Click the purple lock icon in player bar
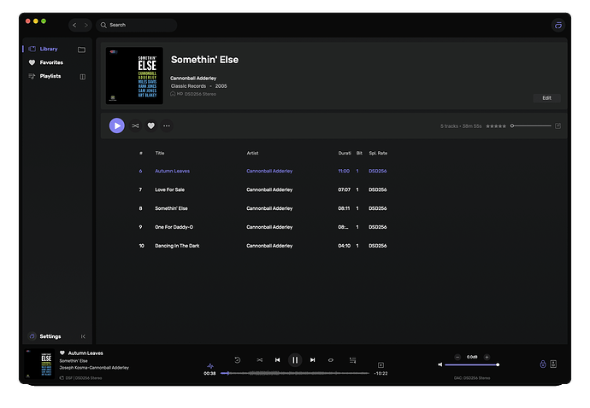 coord(543,364)
